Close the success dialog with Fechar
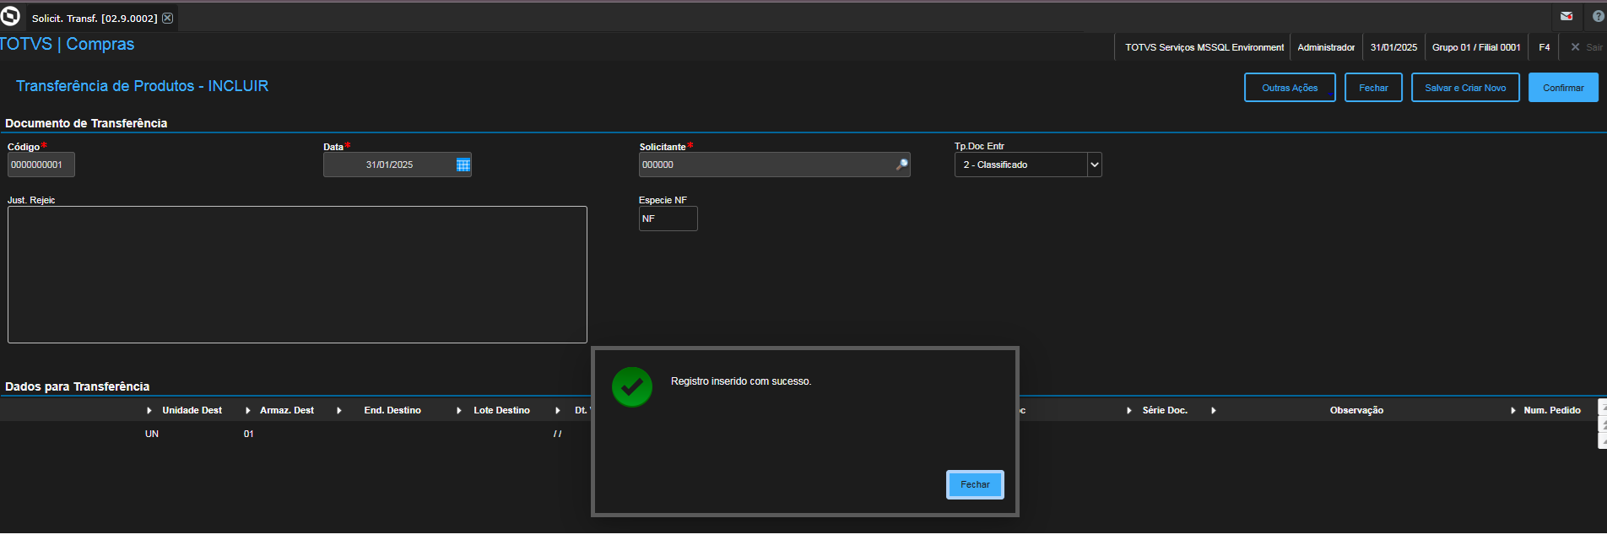The height and width of the screenshot is (540, 1607). (x=975, y=484)
